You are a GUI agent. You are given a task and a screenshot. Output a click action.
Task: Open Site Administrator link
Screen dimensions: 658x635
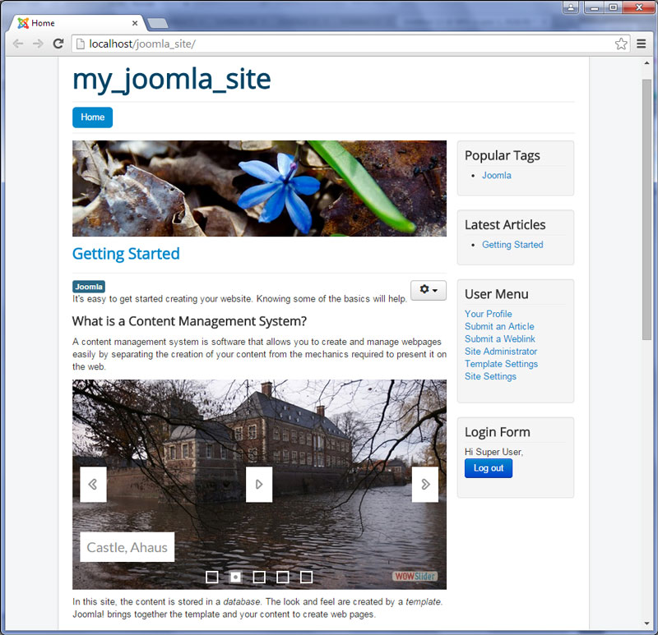coord(501,352)
